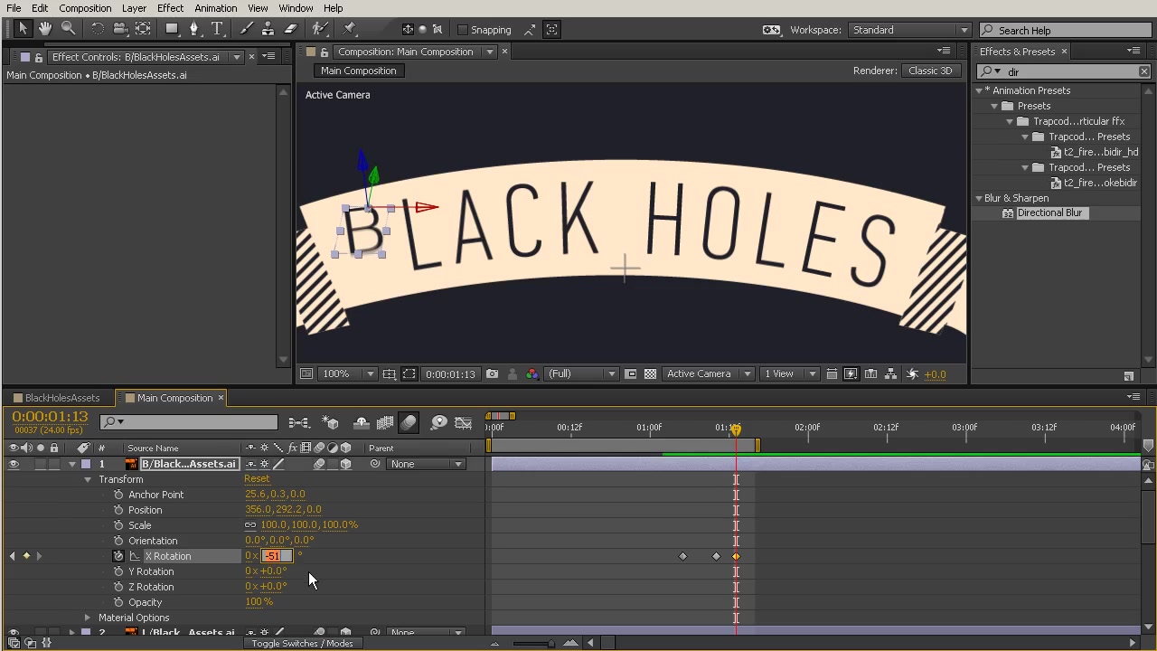Toggle the X Rotation stopwatch

click(118, 556)
